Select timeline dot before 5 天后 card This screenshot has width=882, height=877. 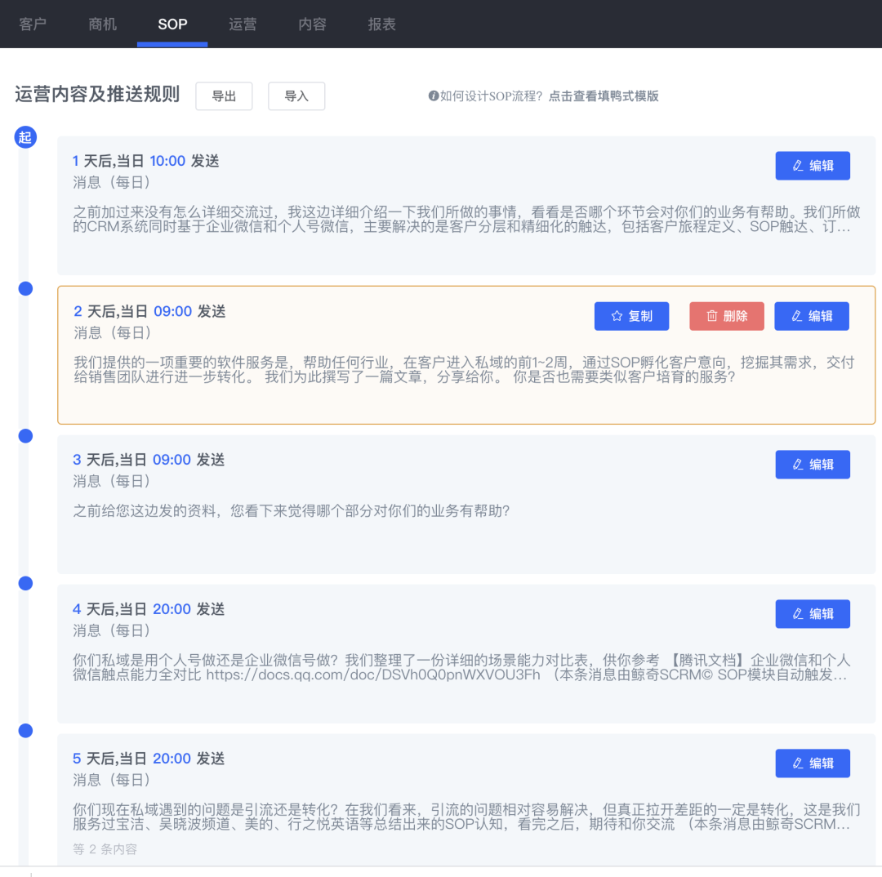(25, 731)
